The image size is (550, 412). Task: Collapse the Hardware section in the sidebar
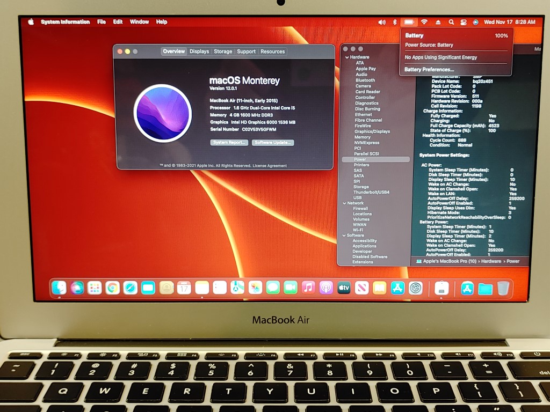click(346, 57)
